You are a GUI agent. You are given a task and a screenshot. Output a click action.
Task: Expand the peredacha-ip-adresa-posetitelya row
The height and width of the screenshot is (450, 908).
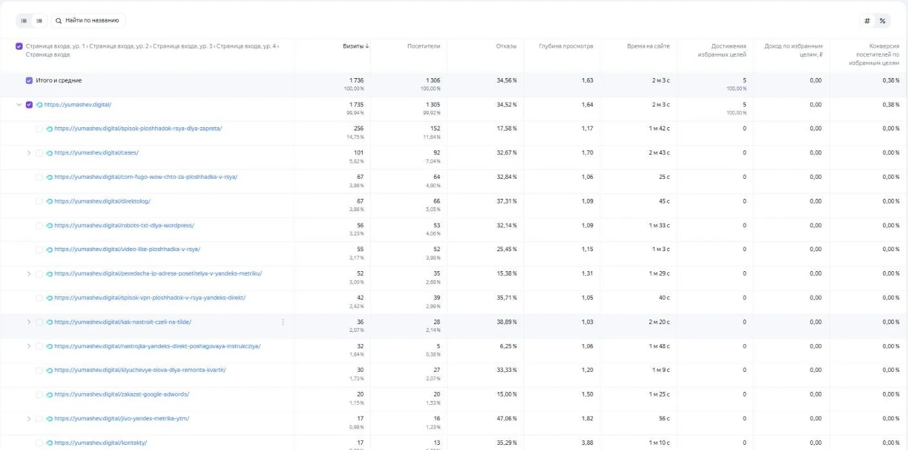tap(29, 274)
